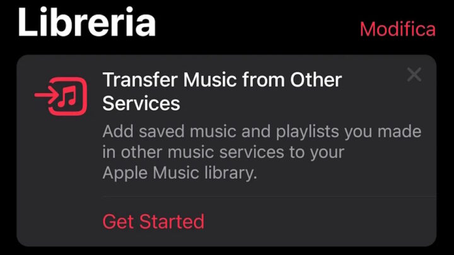Tap the gray X icon on card
This screenshot has height=255, width=454.
(414, 74)
